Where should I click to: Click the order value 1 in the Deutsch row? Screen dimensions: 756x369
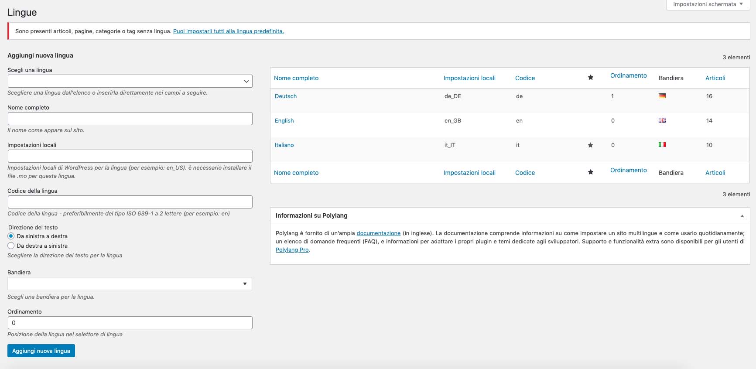pos(612,96)
